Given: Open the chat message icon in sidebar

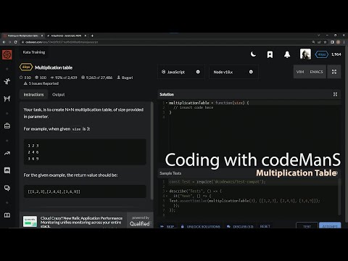Looking at the screenshot, I should coord(7,170).
